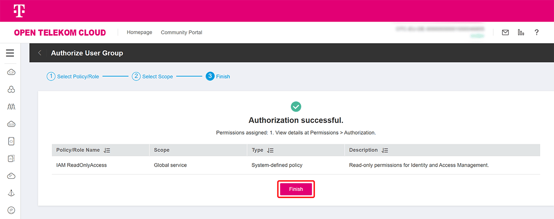This screenshot has height=219, width=554.
Task: Go to Select Scope step
Action: pyautogui.click(x=152, y=77)
